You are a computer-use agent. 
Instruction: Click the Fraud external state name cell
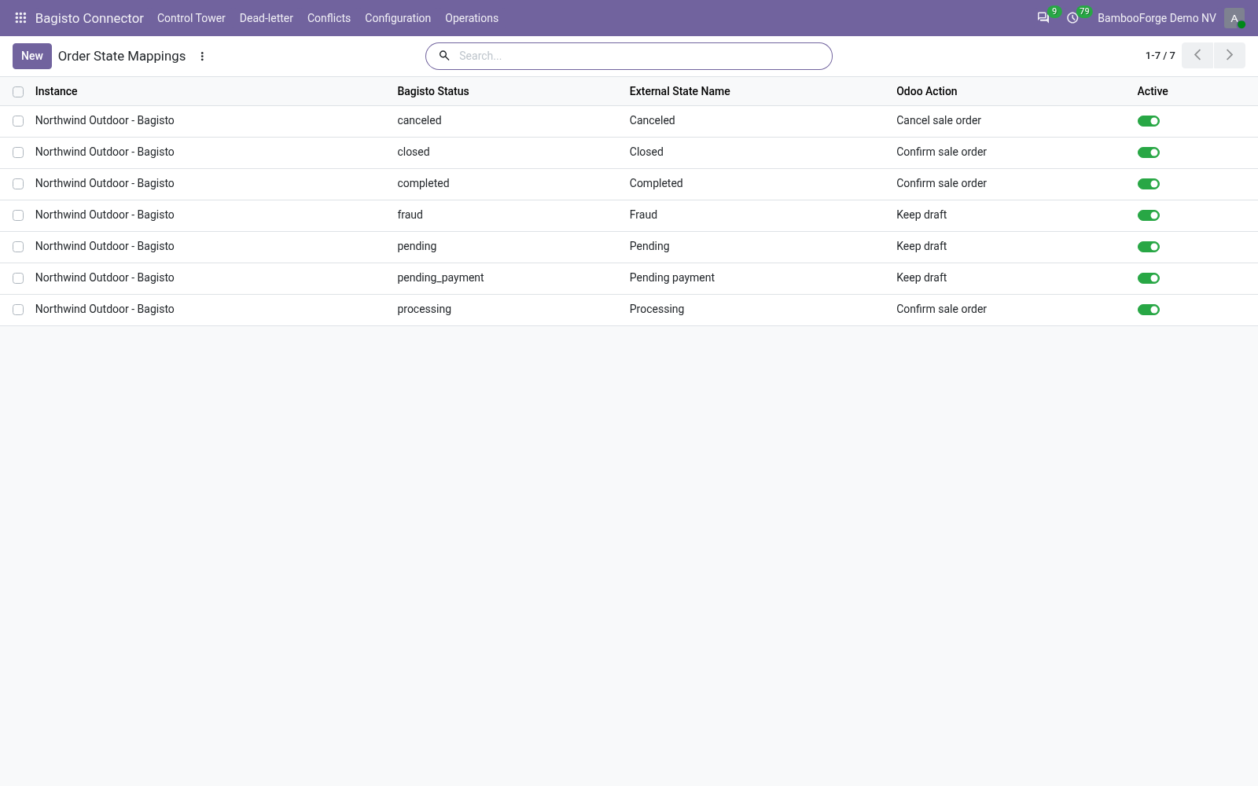tap(643, 215)
